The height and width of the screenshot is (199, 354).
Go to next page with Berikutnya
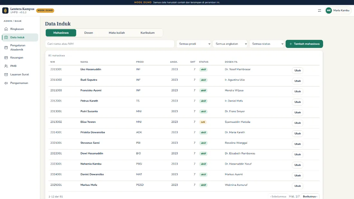click(x=310, y=196)
